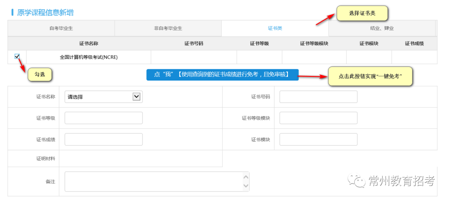Click the 证明材料 label
450x201 pixels.
[x=46, y=158]
